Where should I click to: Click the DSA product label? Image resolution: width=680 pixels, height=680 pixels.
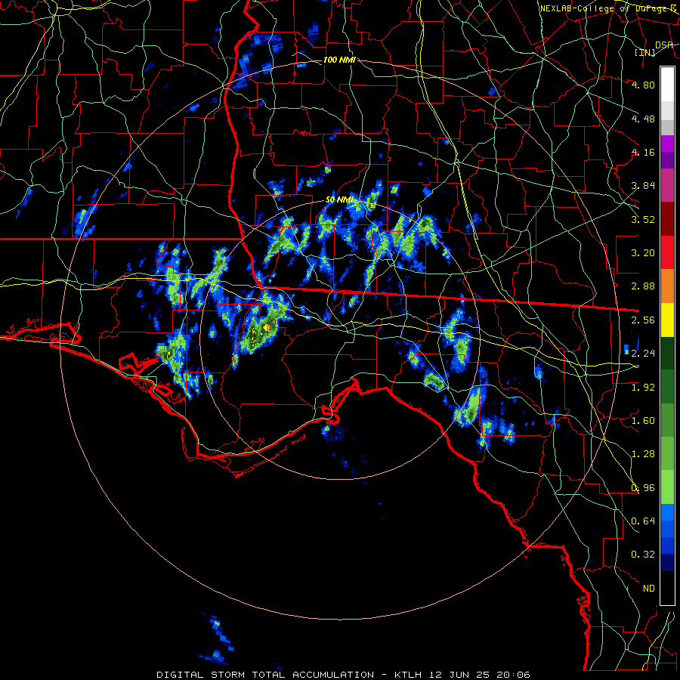[664, 45]
